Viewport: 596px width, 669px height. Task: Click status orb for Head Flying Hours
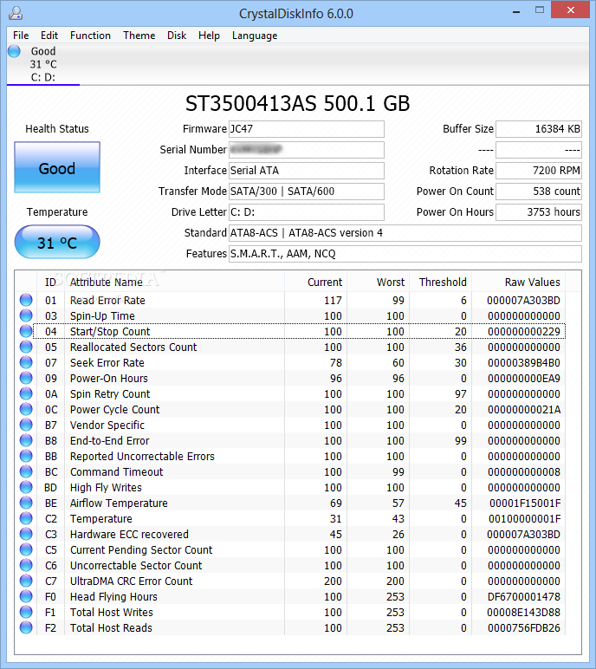pos(26,596)
